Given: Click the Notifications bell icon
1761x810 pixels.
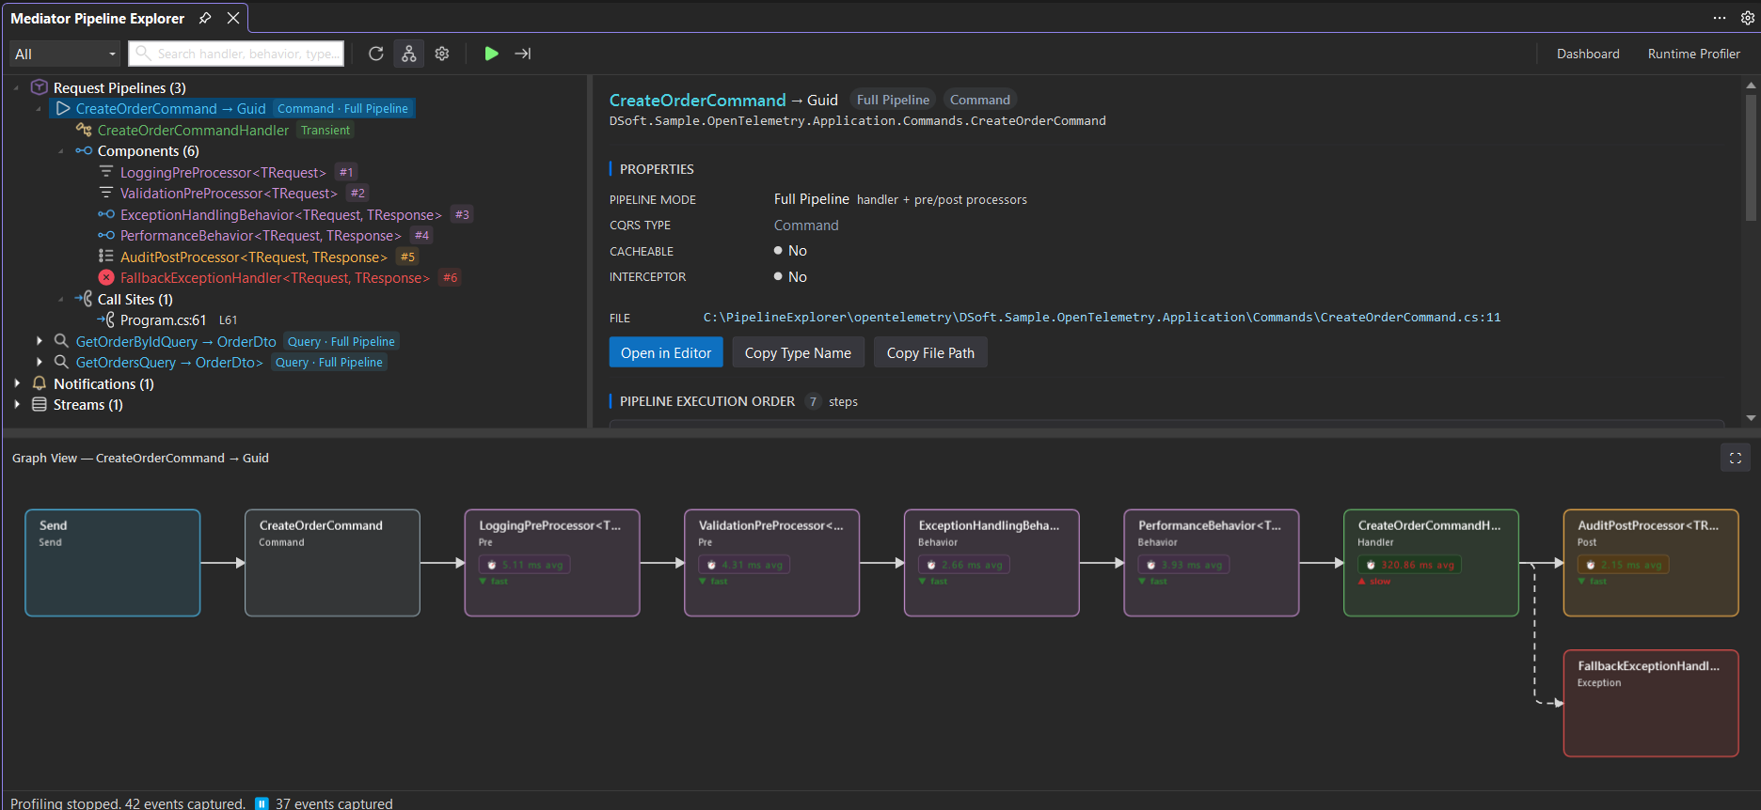Looking at the screenshot, I should tap(40, 383).
